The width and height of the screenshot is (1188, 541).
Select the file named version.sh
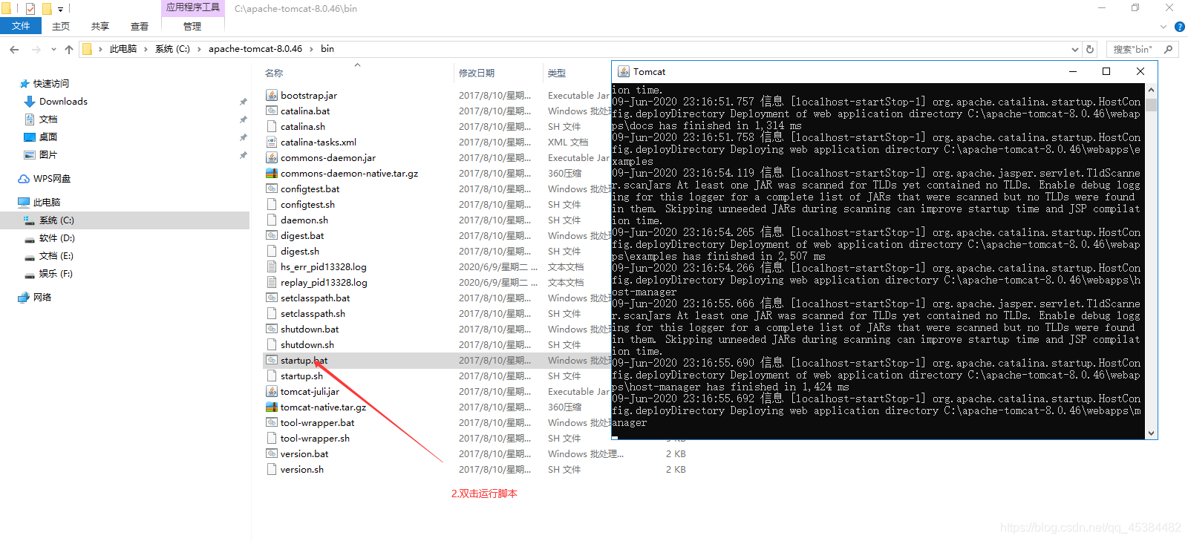point(302,469)
